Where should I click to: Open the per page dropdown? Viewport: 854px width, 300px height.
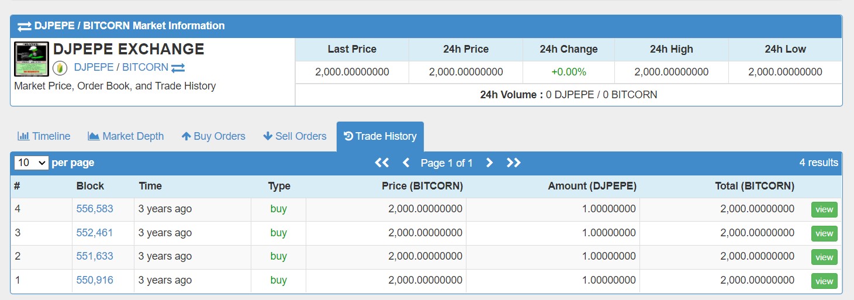[x=32, y=163]
